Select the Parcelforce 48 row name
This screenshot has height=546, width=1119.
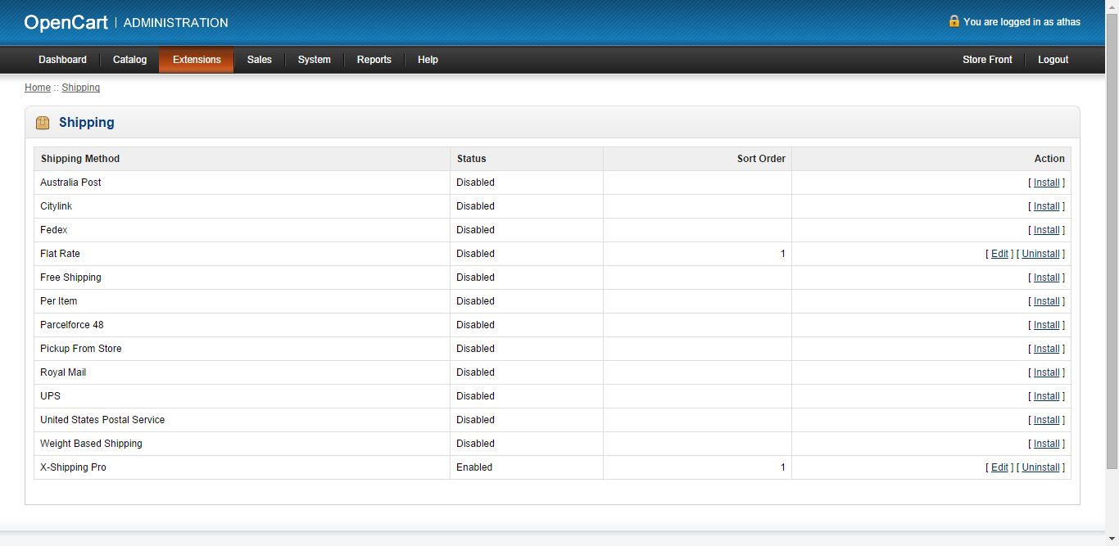[x=72, y=325]
